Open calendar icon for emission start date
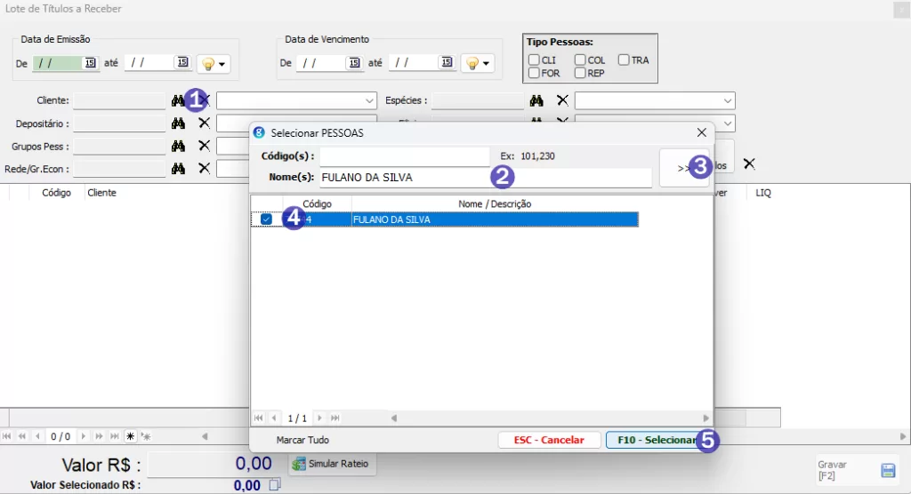911x494 pixels. tap(91, 63)
